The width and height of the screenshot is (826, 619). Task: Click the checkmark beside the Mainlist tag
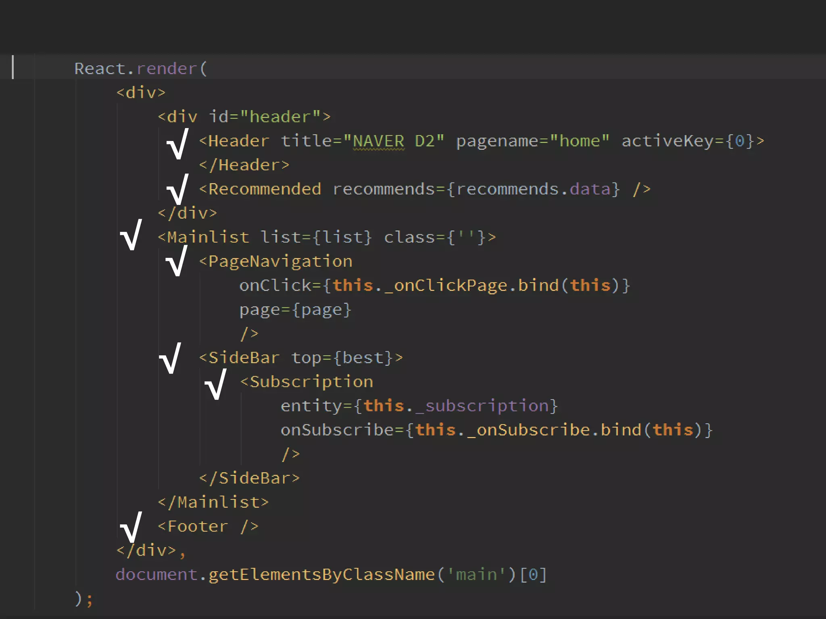(x=131, y=235)
